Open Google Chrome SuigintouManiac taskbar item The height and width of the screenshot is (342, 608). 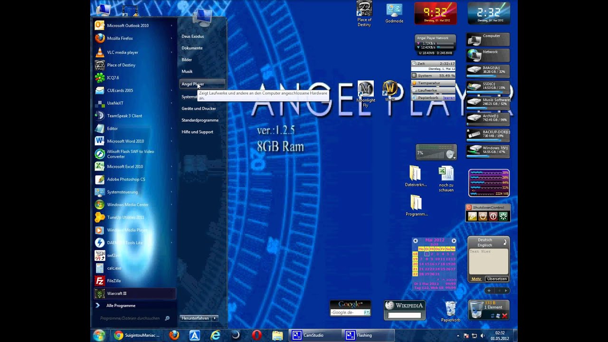pyautogui.click(x=138, y=335)
